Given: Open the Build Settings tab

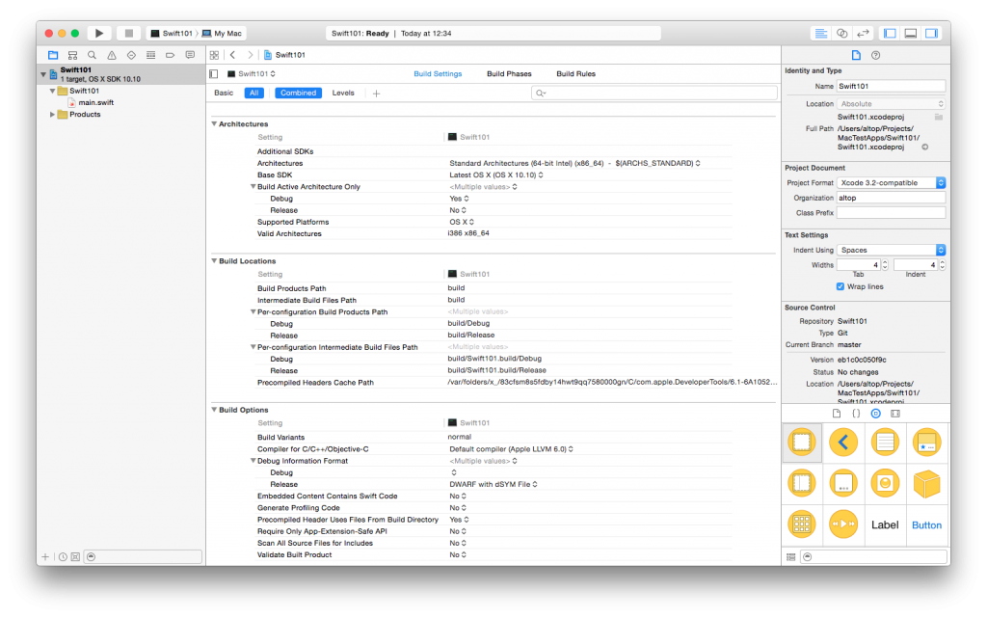Looking at the screenshot, I should (x=438, y=73).
